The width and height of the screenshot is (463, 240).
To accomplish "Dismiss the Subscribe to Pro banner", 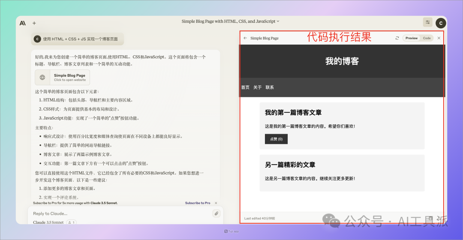I will (216, 203).
